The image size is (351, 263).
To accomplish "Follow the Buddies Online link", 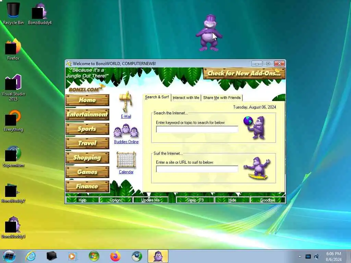I will click(126, 142).
